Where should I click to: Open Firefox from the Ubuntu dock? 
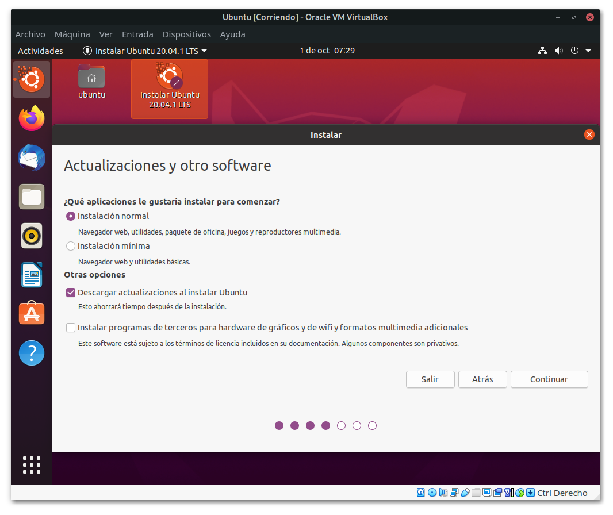pyautogui.click(x=32, y=118)
